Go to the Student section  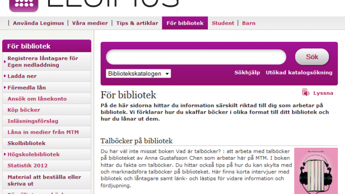pos(223,23)
